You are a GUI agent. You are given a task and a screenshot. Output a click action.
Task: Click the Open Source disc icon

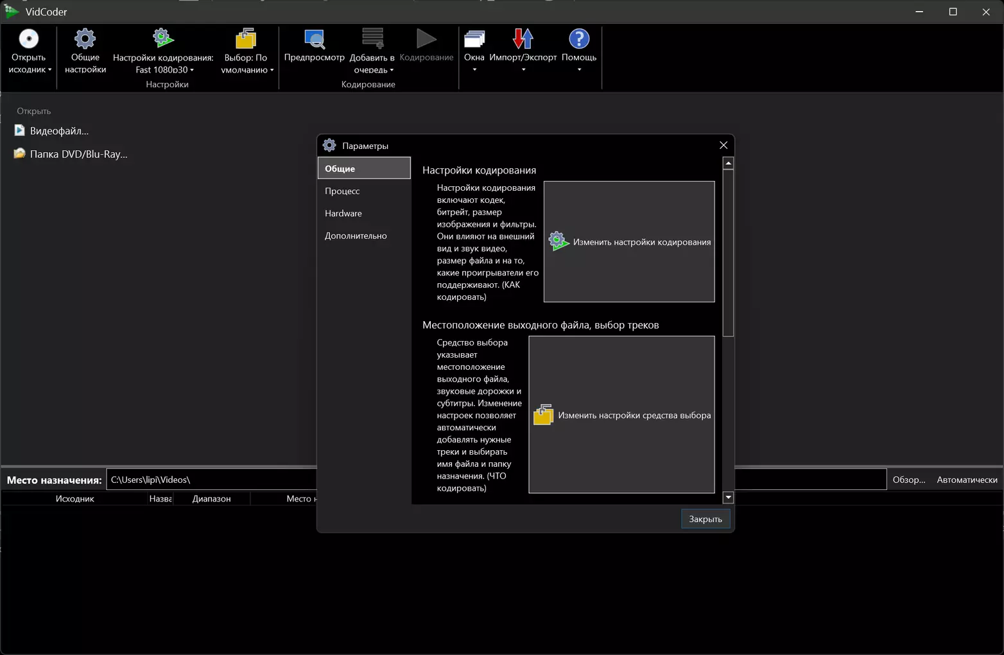[x=28, y=39]
